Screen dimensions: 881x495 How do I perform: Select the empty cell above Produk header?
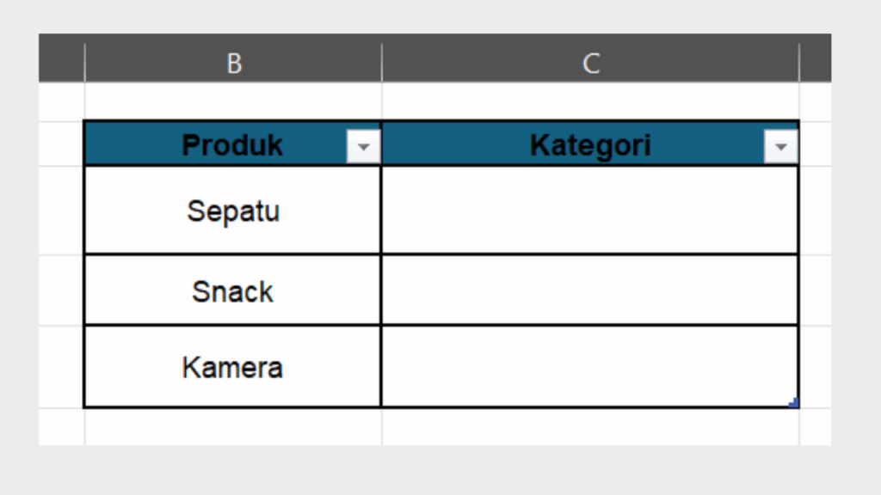point(232,101)
